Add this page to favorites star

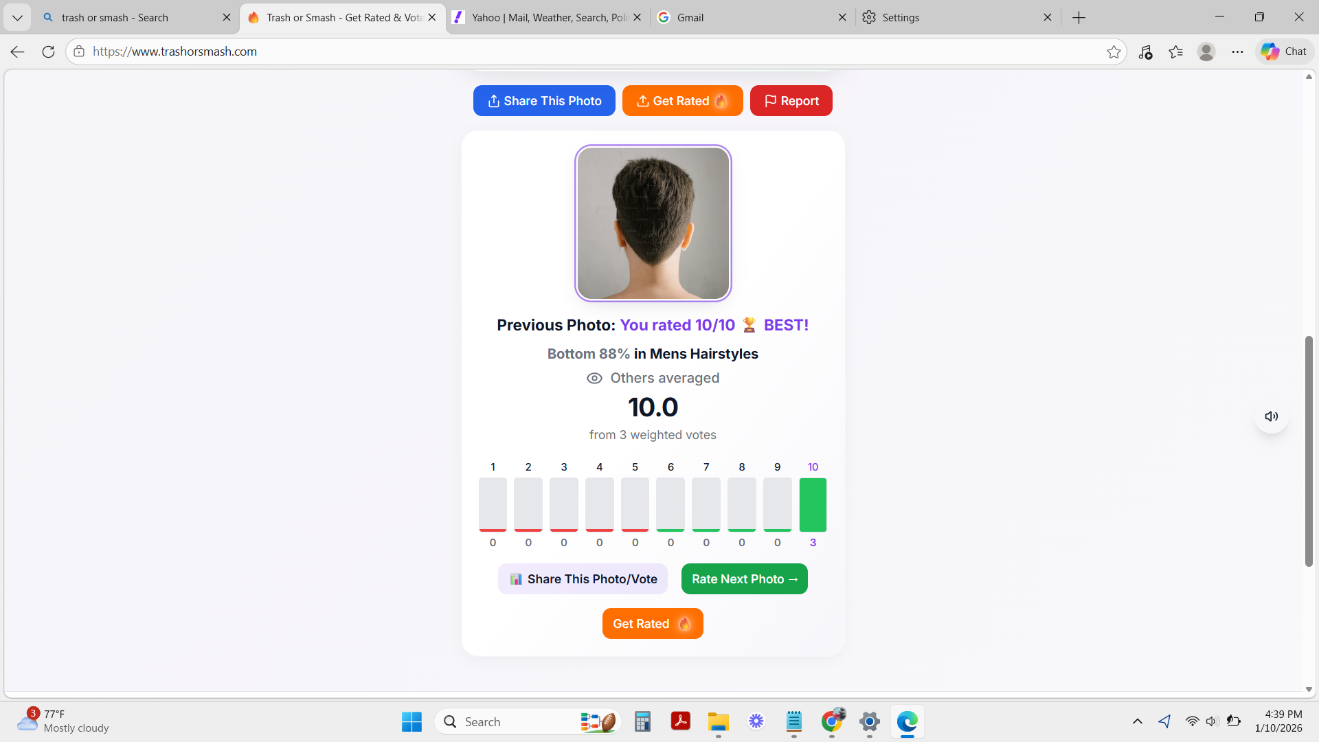(1114, 52)
